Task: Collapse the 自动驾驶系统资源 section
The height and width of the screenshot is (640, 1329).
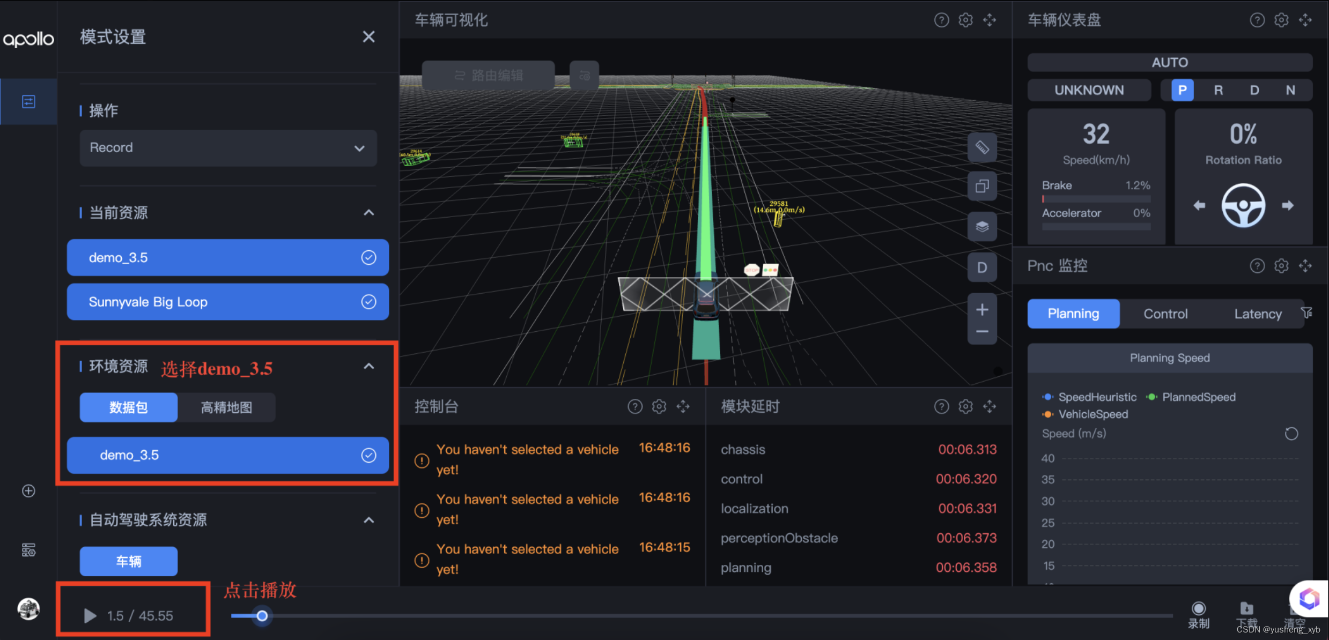Action: point(368,520)
